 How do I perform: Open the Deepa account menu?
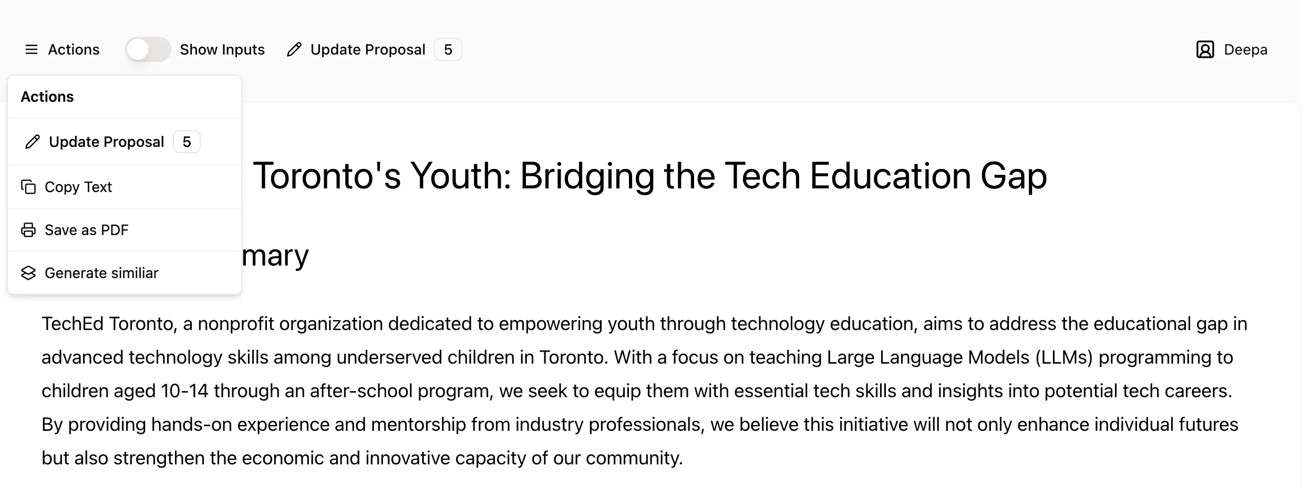pos(1232,50)
